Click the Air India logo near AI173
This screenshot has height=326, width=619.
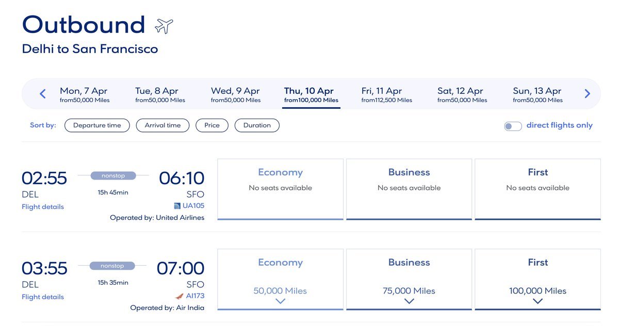click(x=179, y=296)
